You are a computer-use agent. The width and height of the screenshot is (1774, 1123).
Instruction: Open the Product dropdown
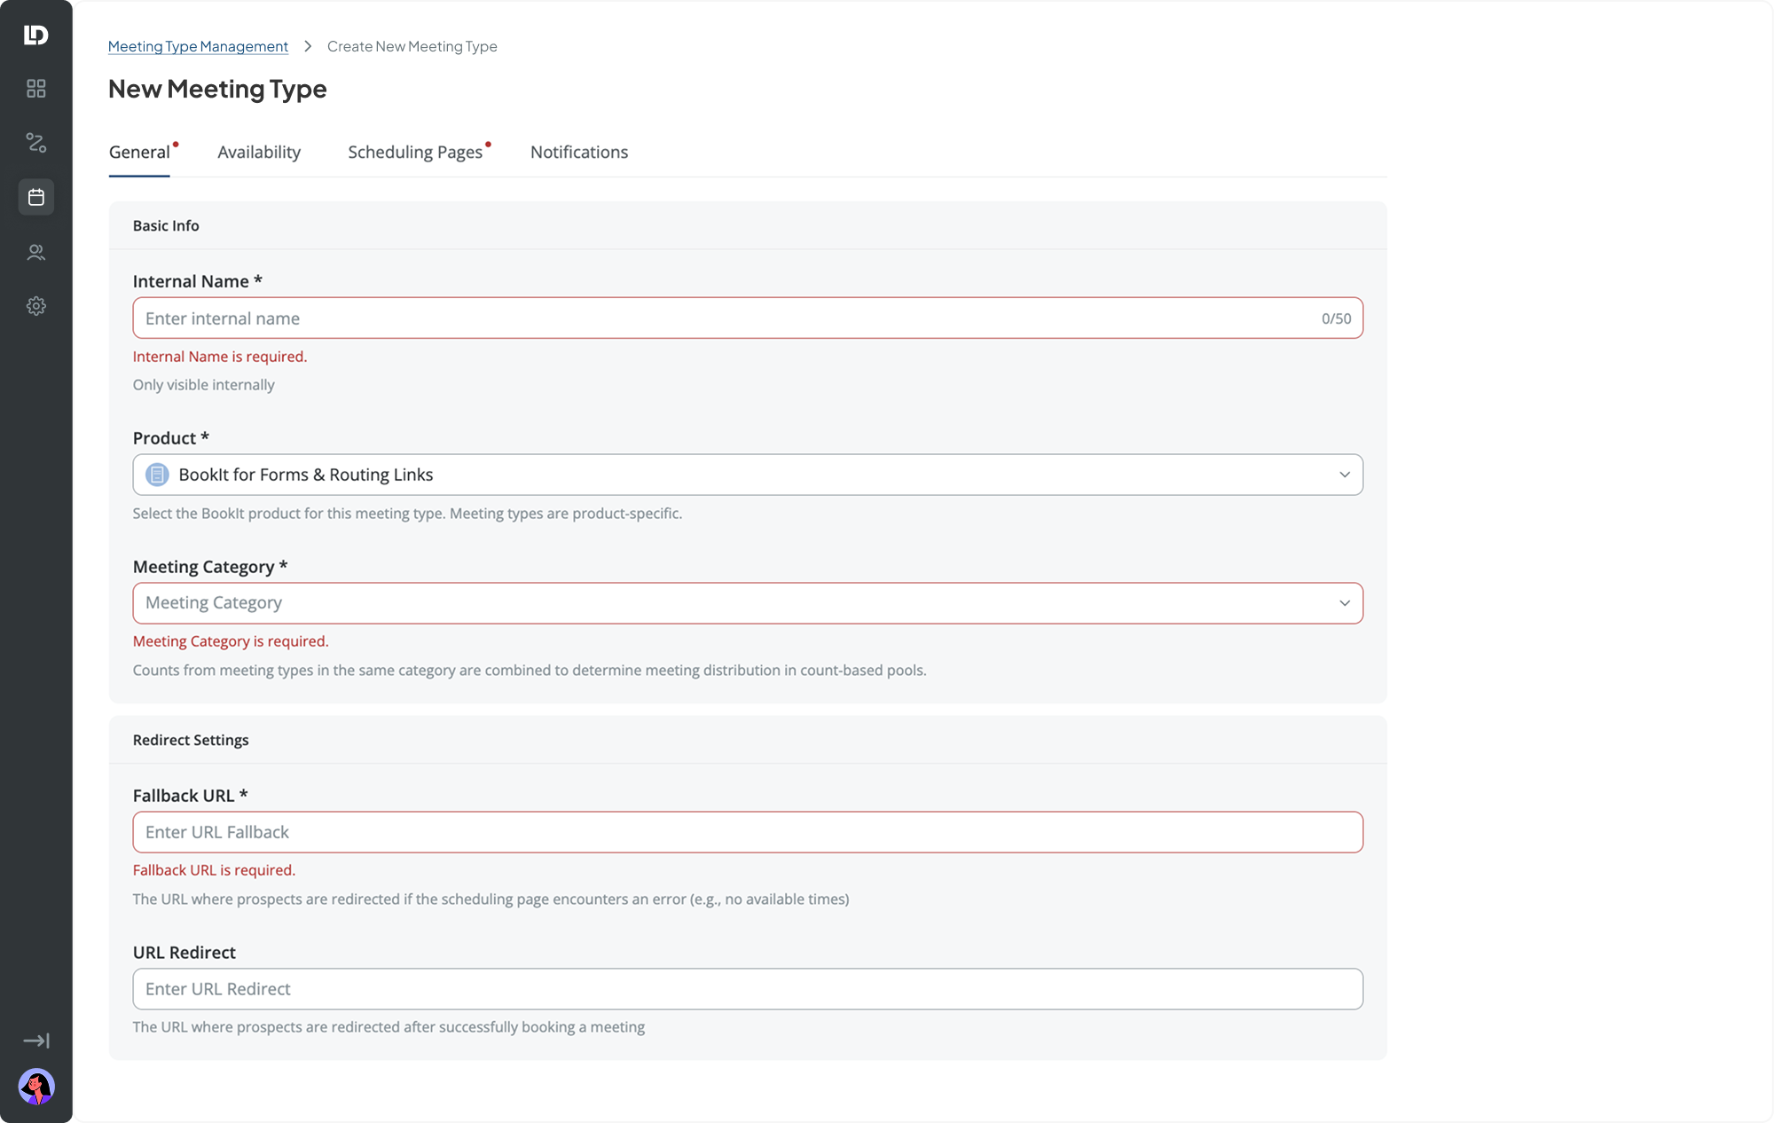[x=748, y=475]
